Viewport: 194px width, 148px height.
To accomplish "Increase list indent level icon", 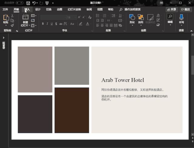I will [102, 20].
